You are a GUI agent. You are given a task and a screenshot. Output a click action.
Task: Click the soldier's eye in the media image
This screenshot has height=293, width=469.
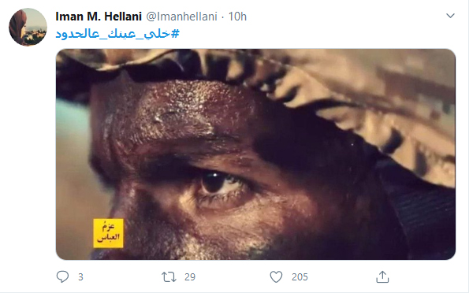point(221,184)
